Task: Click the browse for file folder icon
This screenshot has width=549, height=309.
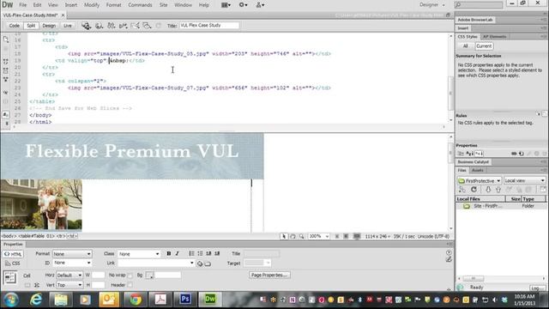Action: 208,264
